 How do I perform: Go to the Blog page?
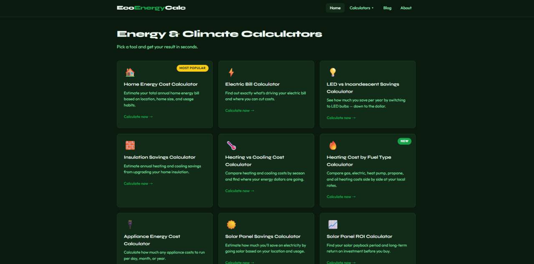(387, 8)
